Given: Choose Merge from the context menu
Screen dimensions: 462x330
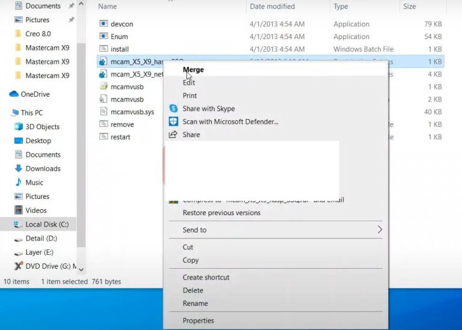Looking at the screenshot, I should pyautogui.click(x=193, y=70).
